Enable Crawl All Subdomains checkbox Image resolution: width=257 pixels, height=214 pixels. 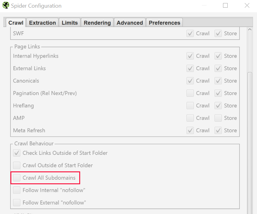point(17,178)
